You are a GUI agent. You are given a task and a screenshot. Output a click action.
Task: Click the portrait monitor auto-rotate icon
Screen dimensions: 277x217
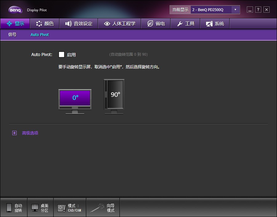9,208
